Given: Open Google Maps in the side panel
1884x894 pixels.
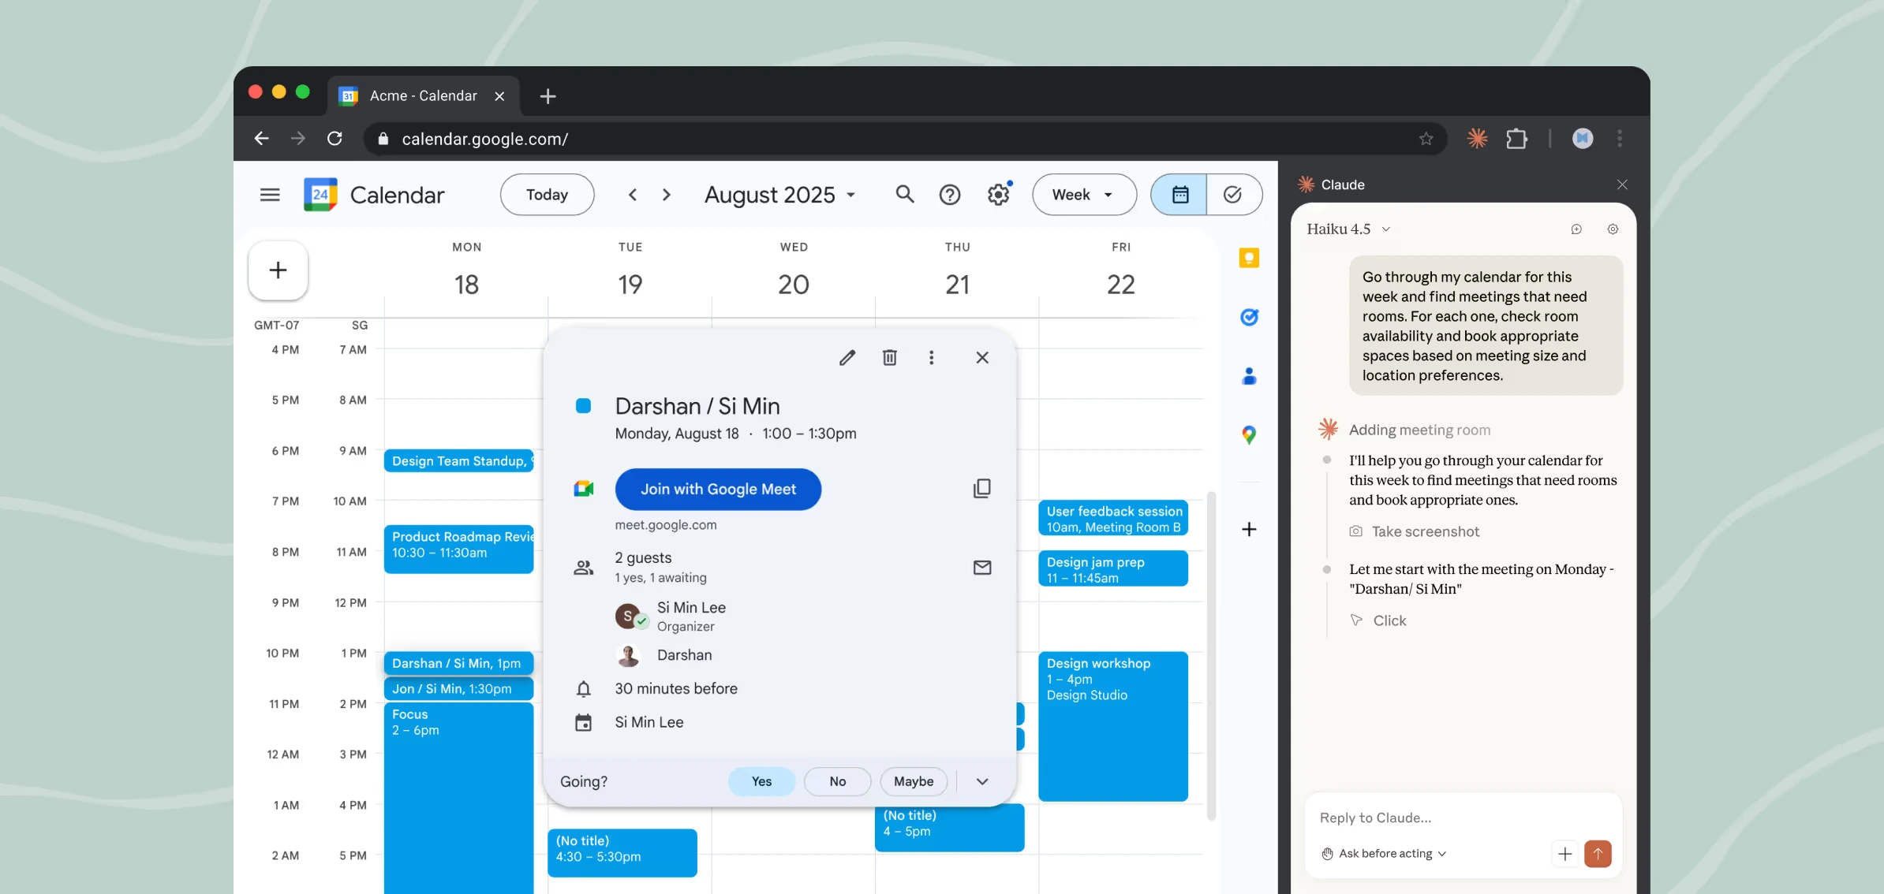Looking at the screenshot, I should [x=1250, y=434].
